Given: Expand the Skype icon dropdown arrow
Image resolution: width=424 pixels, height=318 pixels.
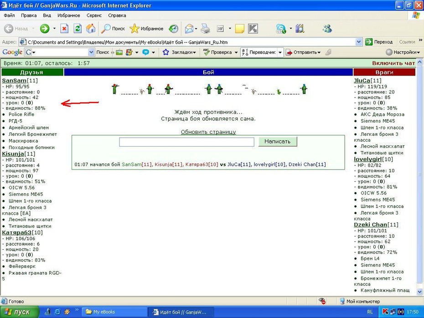Looking at the screenshot, I should point(291,28).
